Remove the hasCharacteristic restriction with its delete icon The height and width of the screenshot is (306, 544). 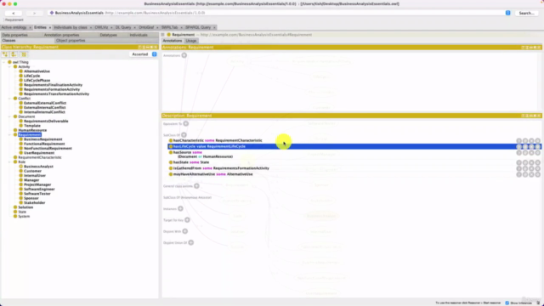tap(531, 140)
